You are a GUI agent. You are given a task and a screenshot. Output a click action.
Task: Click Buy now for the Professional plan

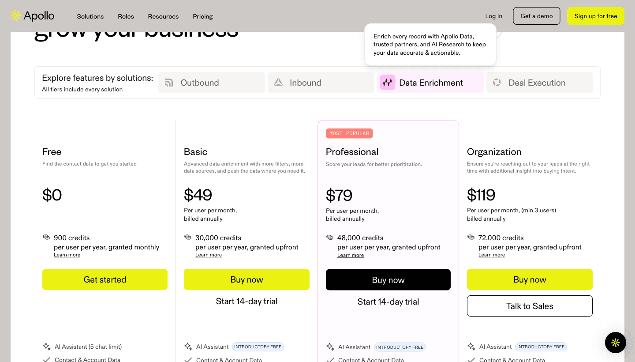(388, 279)
